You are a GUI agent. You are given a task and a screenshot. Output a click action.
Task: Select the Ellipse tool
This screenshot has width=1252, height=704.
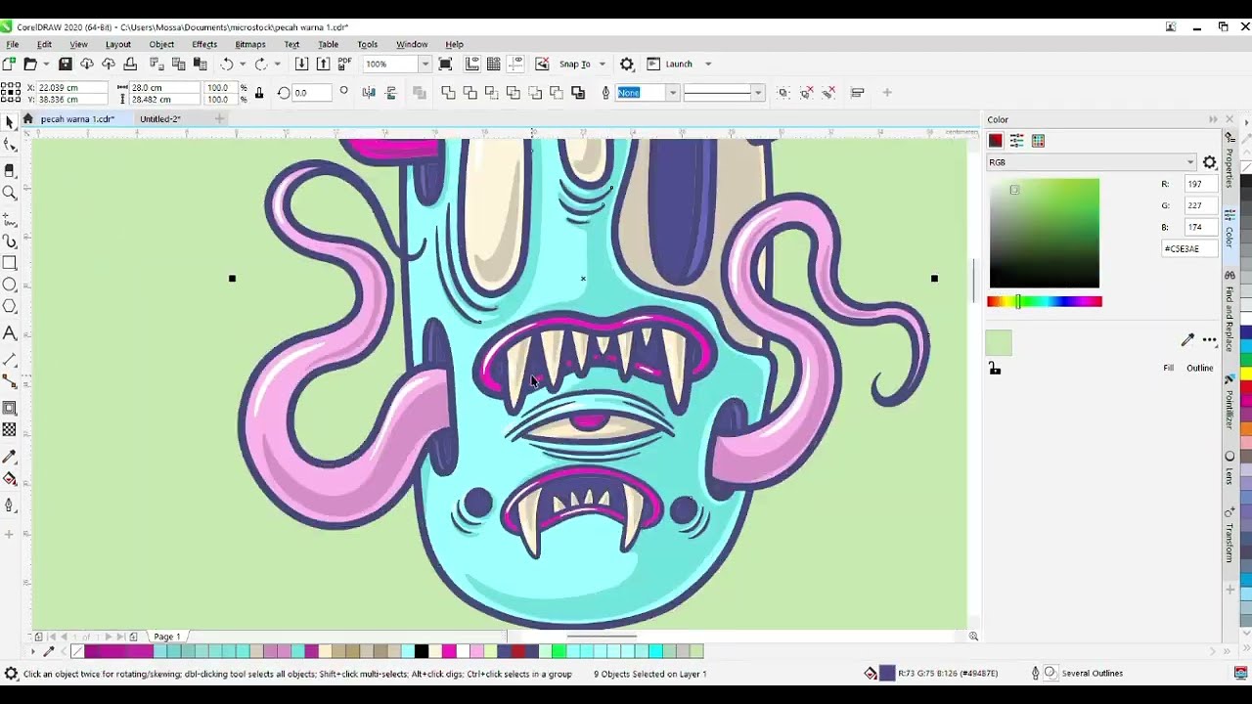[x=10, y=285]
